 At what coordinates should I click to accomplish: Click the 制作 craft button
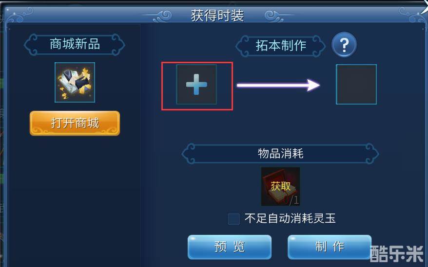(x=330, y=247)
